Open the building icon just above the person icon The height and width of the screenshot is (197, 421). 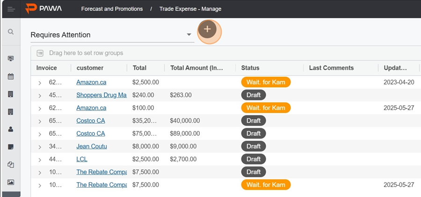[11, 112]
